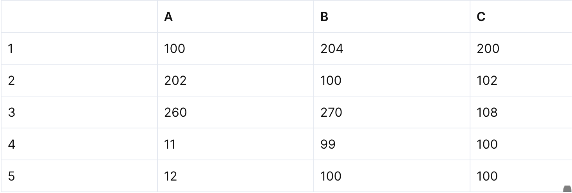Select the cell showing 202

click(235, 81)
